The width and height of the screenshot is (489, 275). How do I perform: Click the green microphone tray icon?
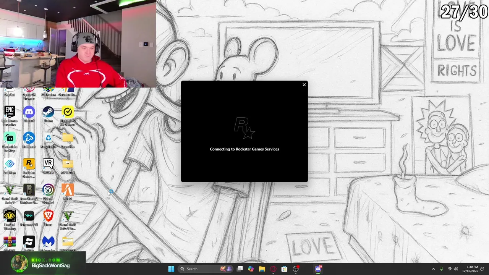pyautogui.click(x=442, y=269)
